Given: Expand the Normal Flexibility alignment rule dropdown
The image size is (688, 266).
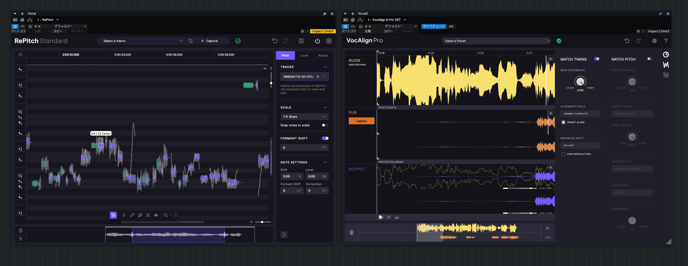Looking at the screenshot, I should point(580,114).
